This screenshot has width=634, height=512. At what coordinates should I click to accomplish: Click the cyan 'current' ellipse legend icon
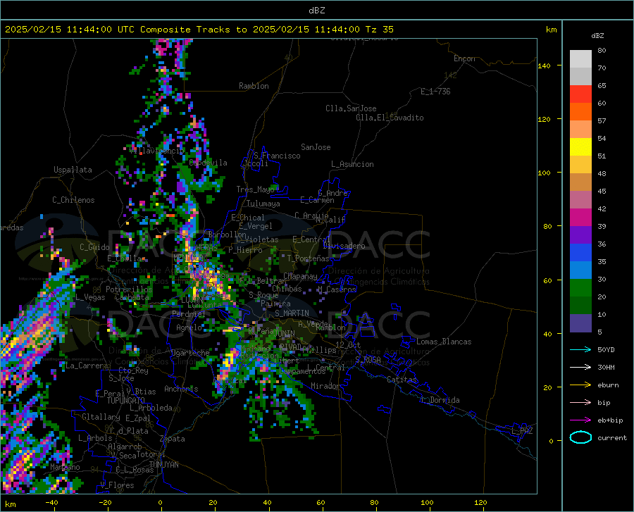[x=580, y=437]
